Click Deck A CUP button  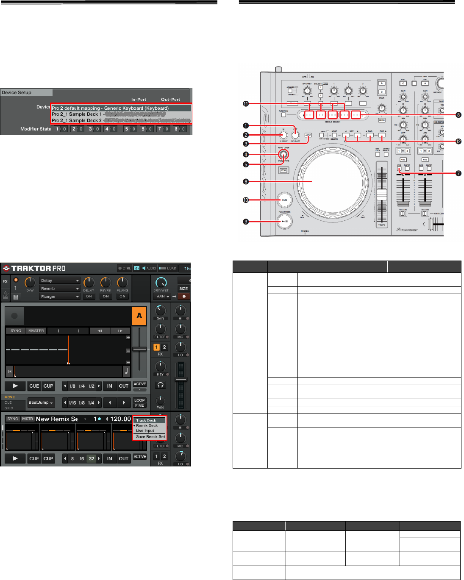(48, 386)
